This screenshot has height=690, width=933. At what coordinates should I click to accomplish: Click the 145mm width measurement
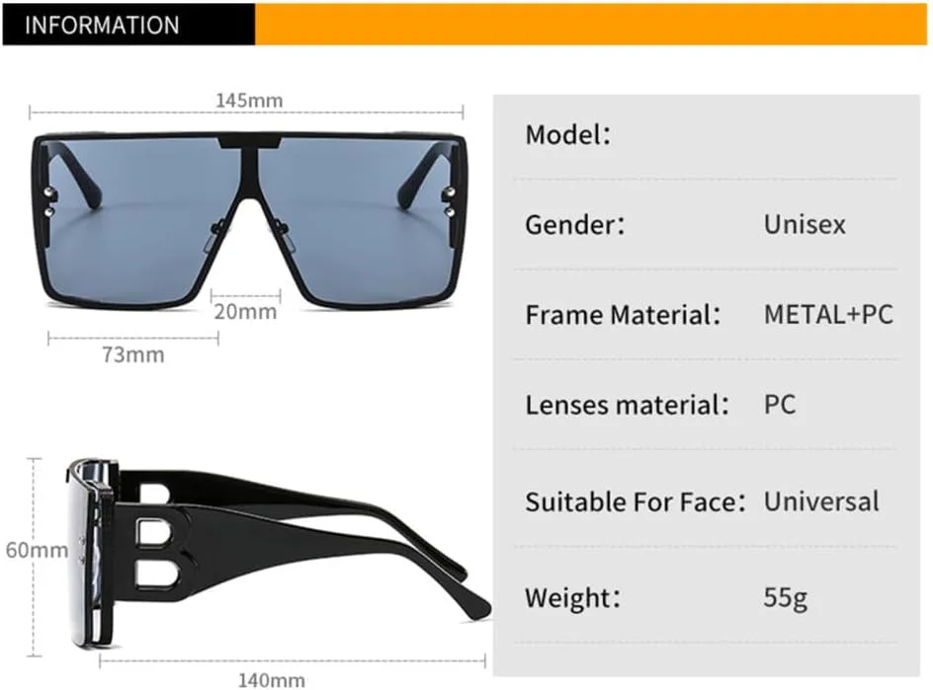point(248,100)
